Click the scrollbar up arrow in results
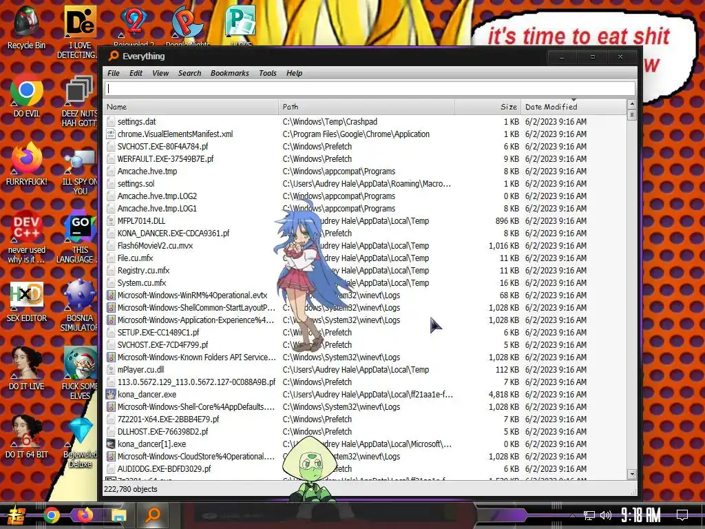705x529 pixels. (x=632, y=105)
